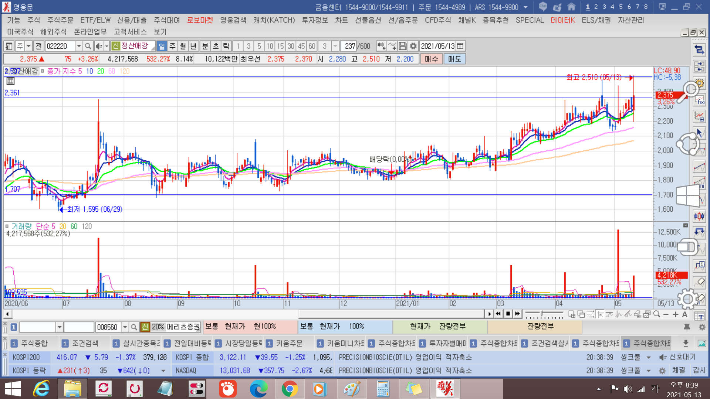This screenshot has width=710, height=399.
Task: Expand the KOSPI 등락 row dropdown arrow
Action: pyautogui.click(x=163, y=371)
